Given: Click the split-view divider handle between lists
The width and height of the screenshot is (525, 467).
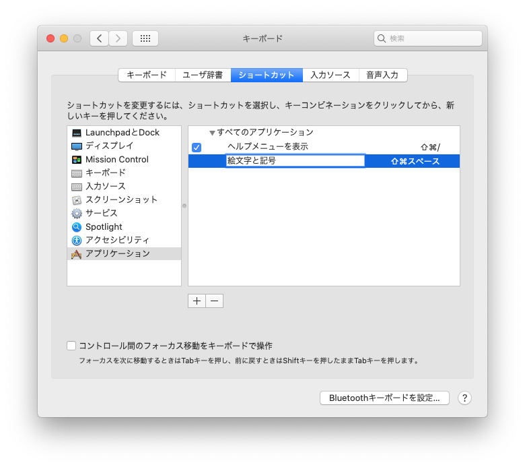Looking at the screenshot, I should coord(184,206).
